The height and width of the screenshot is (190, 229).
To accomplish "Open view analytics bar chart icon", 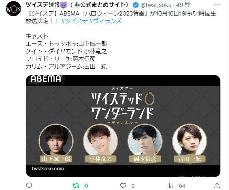I will coord(170,186).
